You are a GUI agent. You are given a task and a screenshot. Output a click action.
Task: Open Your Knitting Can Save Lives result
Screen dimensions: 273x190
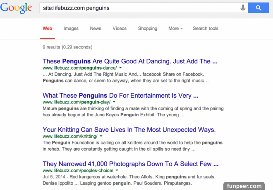pos(129,130)
